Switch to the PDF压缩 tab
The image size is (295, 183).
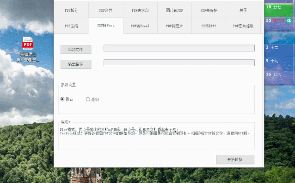click(x=71, y=26)
